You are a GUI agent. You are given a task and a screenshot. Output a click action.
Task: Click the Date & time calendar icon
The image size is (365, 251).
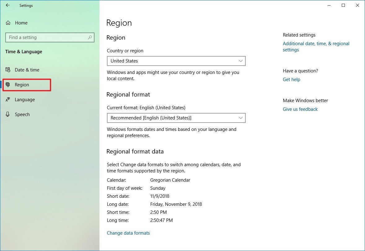[8, 70]
